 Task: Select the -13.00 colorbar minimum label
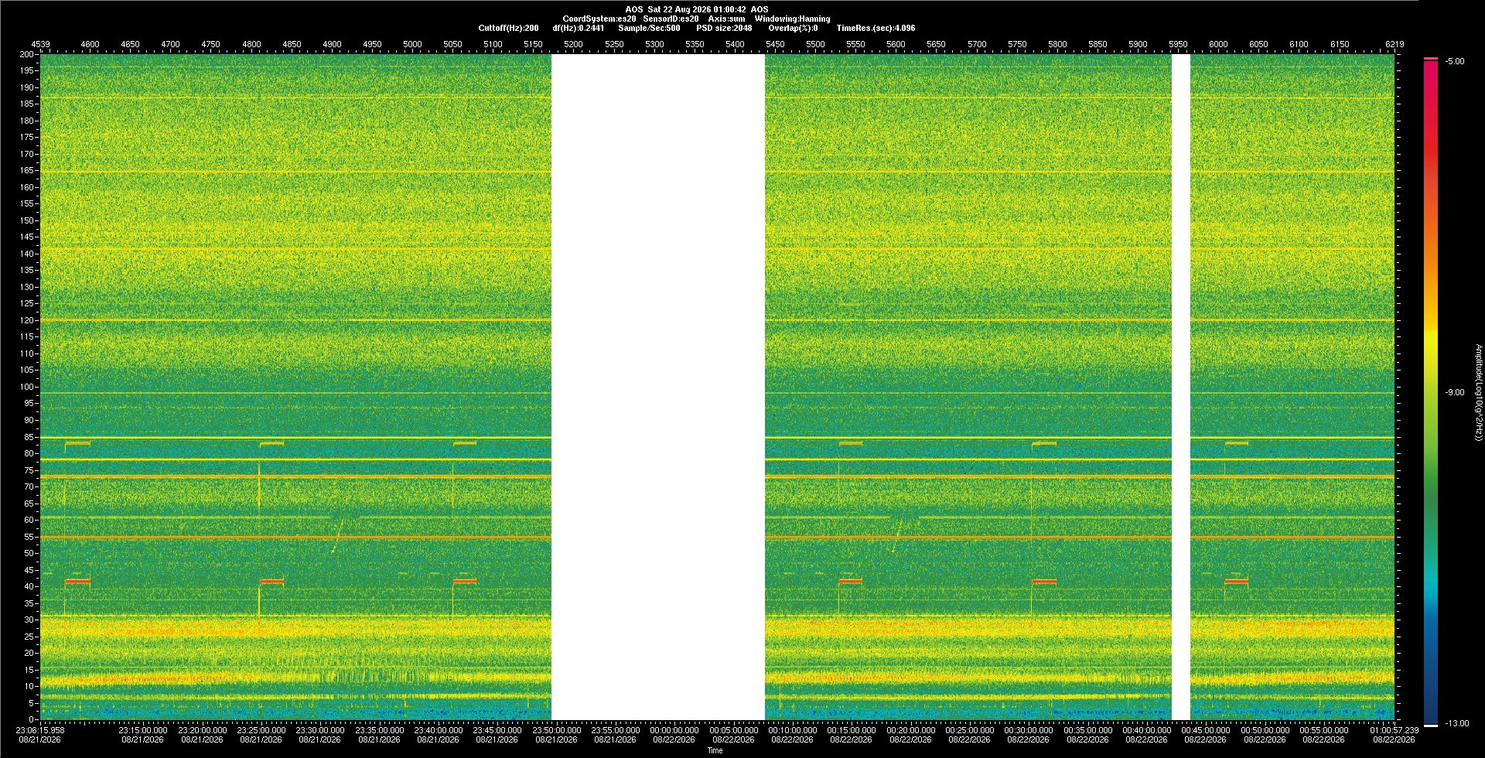pos(1456,723)
